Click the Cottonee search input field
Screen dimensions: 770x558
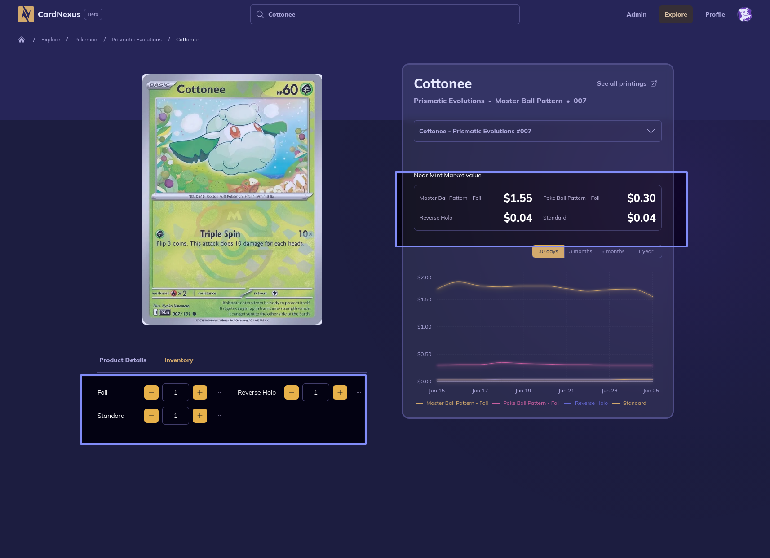385,14
